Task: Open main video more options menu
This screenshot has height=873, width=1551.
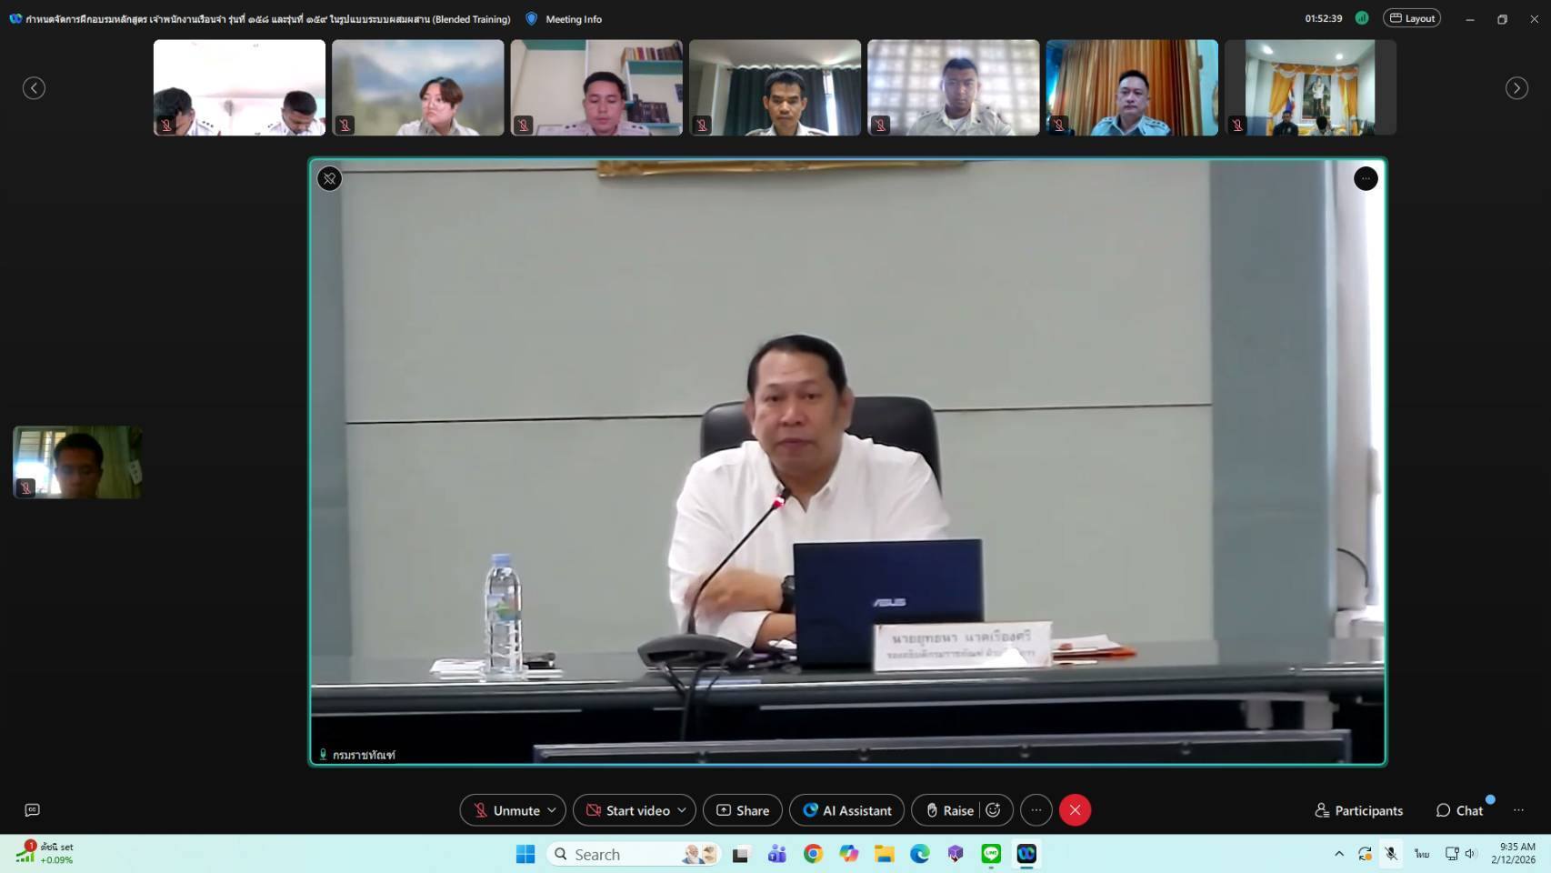Action: coord(1366,179)
